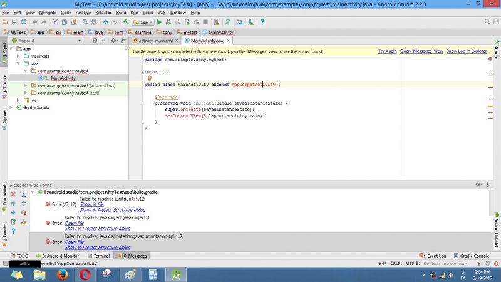Collapse the build.gradle messages node
This screenshot has height=282, width=501.
point(33,192)
